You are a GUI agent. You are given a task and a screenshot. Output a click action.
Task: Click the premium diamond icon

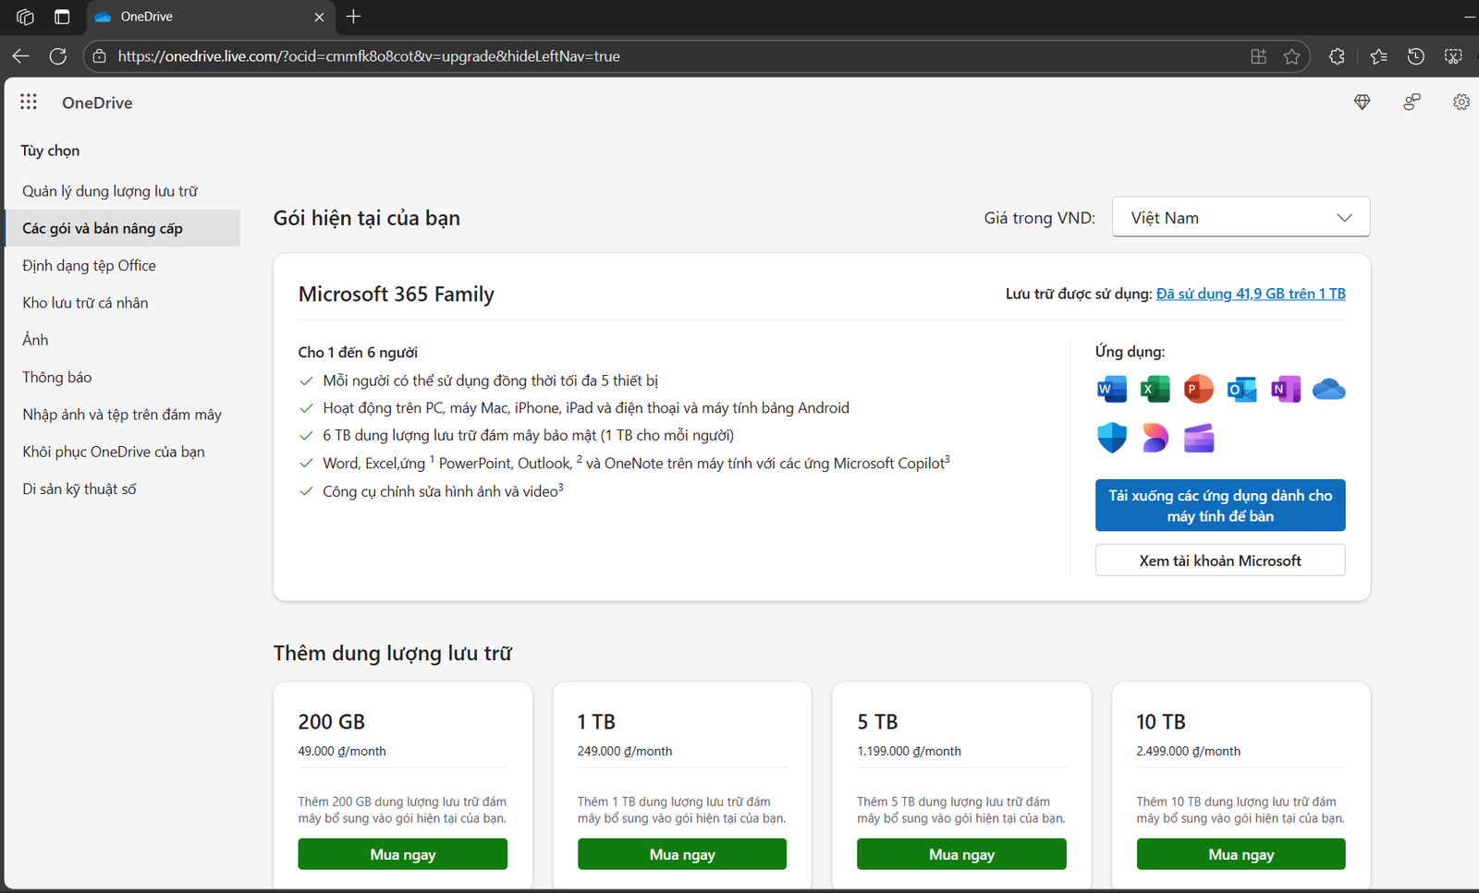1362,102
